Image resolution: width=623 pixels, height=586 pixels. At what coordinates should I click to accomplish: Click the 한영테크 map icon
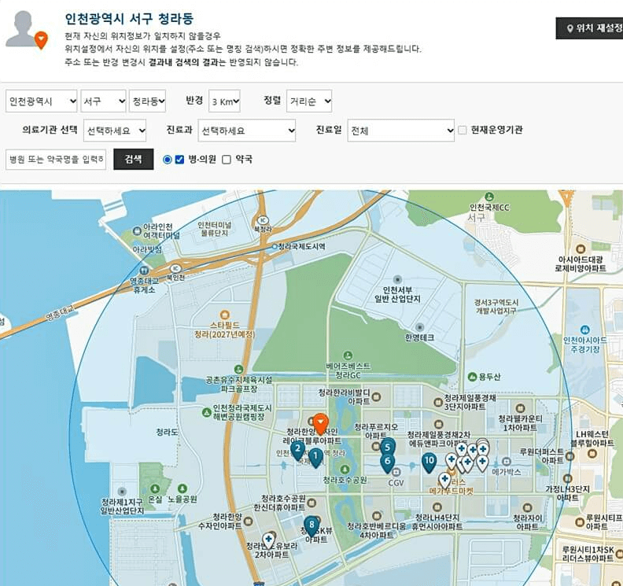point(419,327)
